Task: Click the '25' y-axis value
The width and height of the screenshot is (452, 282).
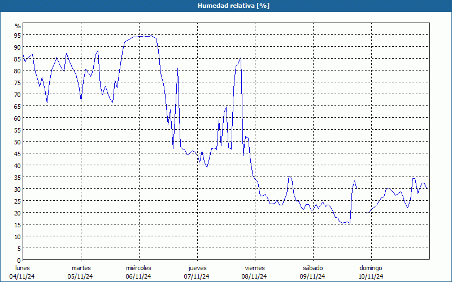Action: tap(18, 201)
